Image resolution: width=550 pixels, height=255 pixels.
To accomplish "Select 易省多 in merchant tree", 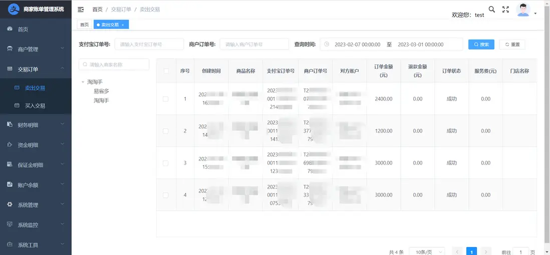I will (x=101, y=91).
